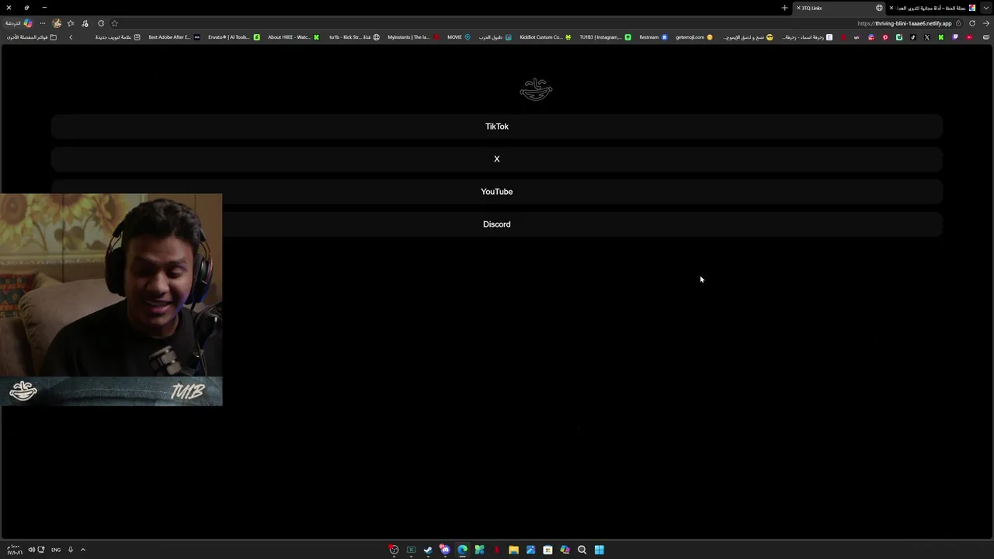Open the MOVIE bookmark

point(459,37)
